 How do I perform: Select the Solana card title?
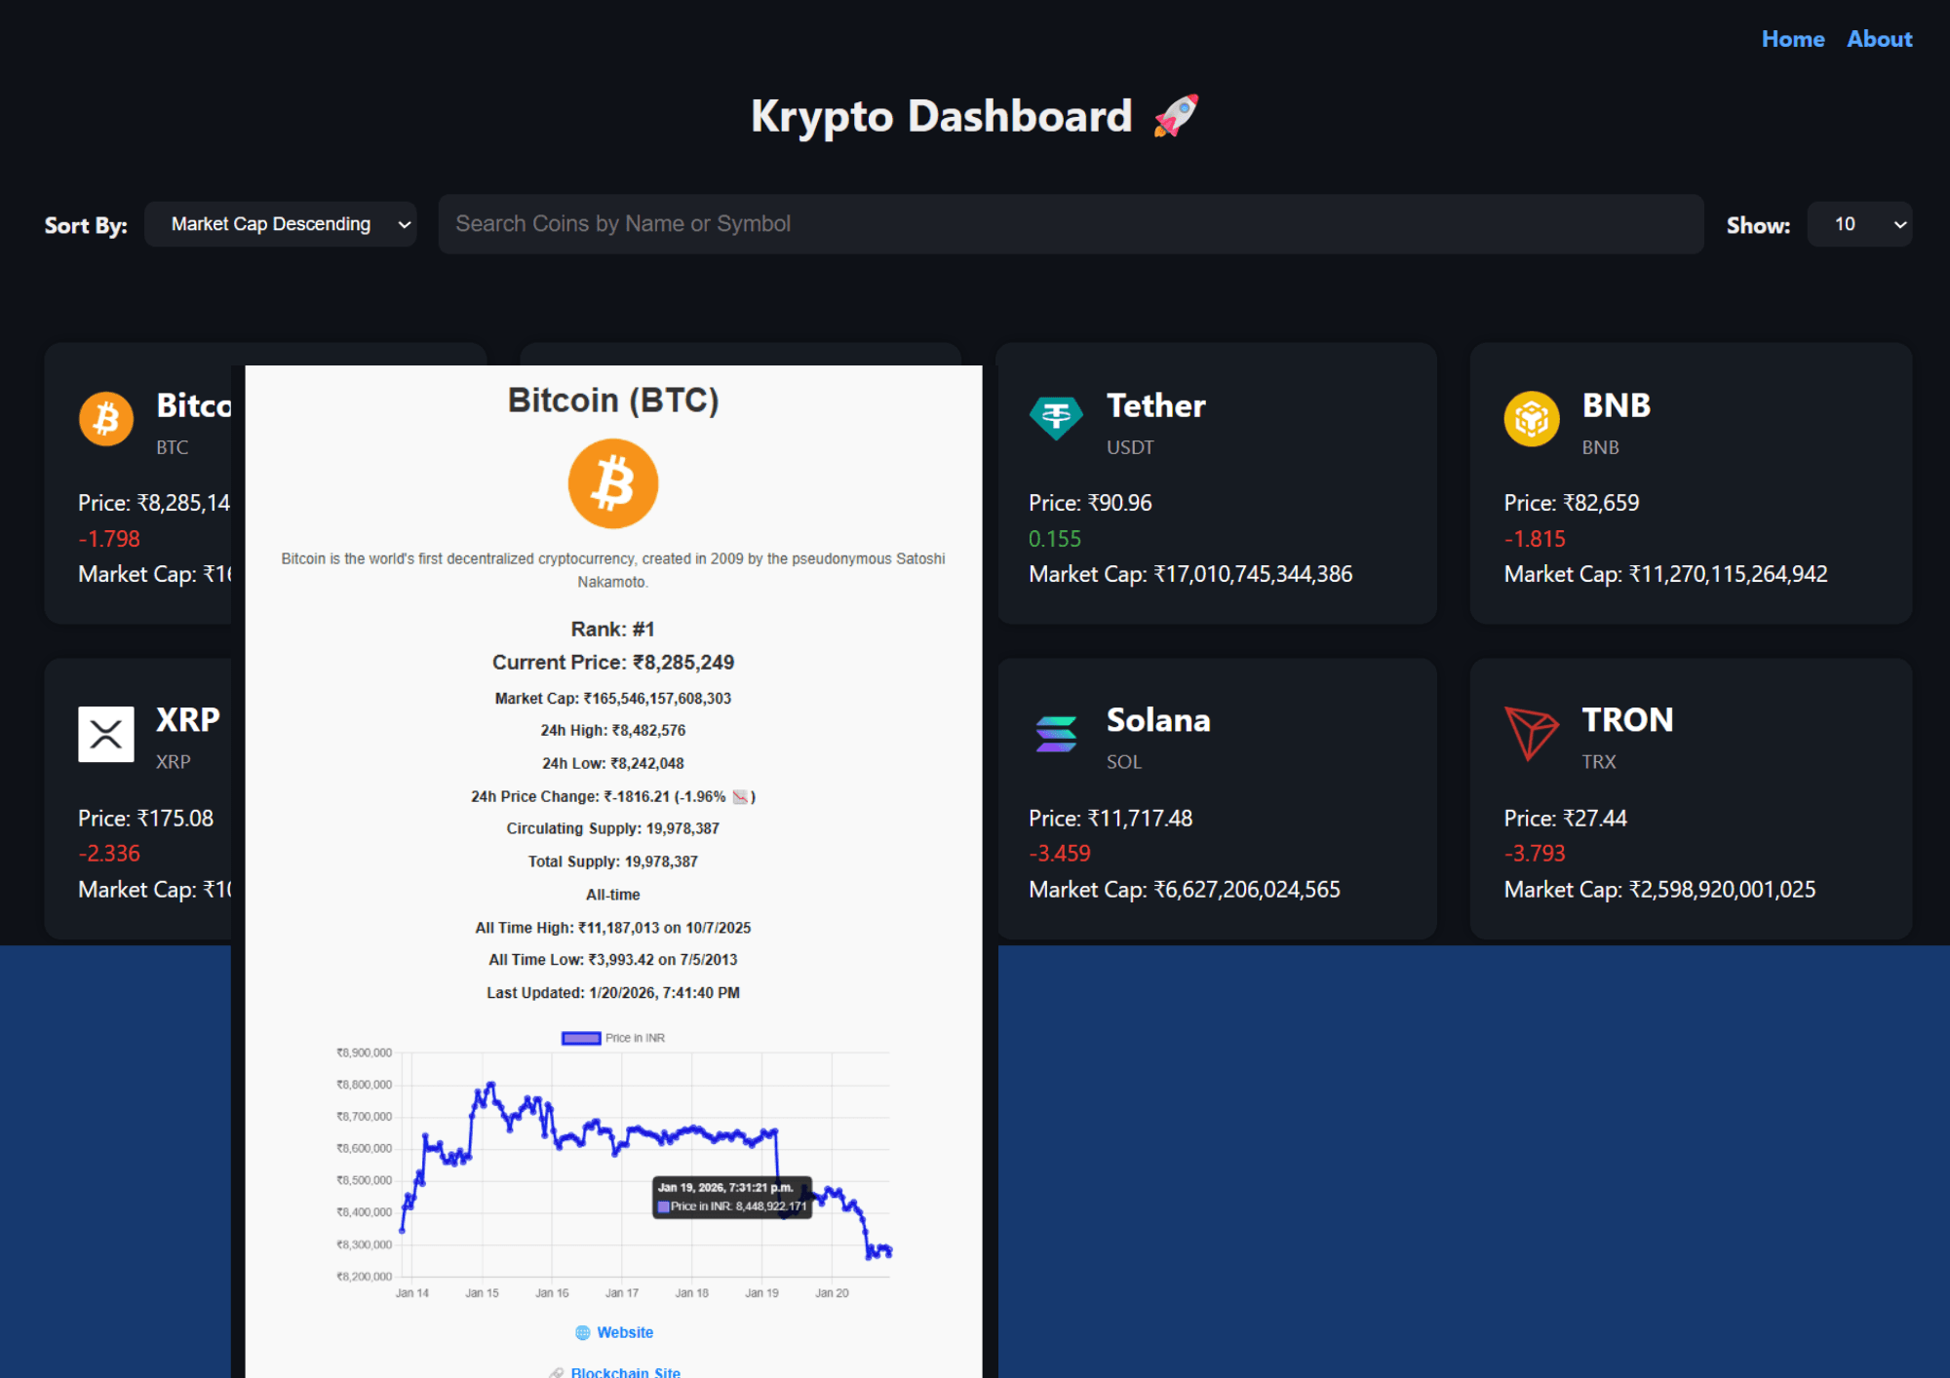1158,720
